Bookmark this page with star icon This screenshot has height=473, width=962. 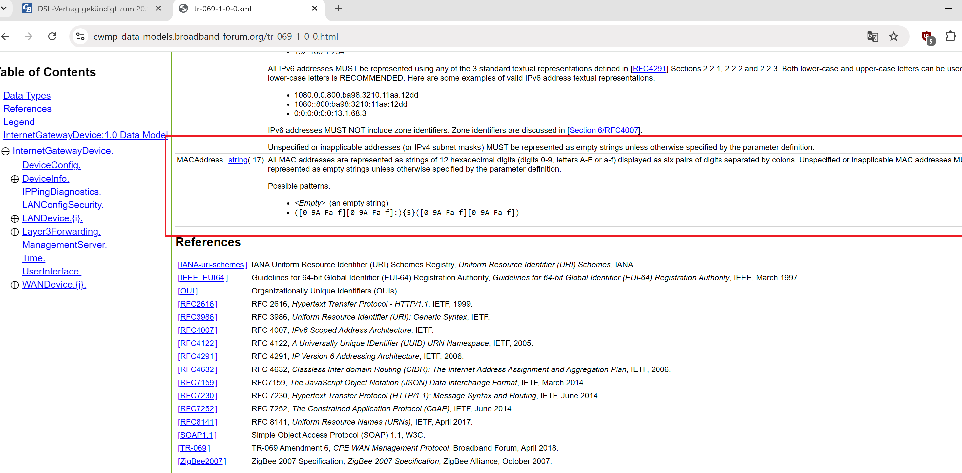(894, 37)
